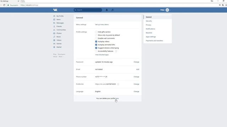The height and width of the screenshot is (127, 227).
Task: Click the Communities sidebar icon
Action: pos(54,30)
